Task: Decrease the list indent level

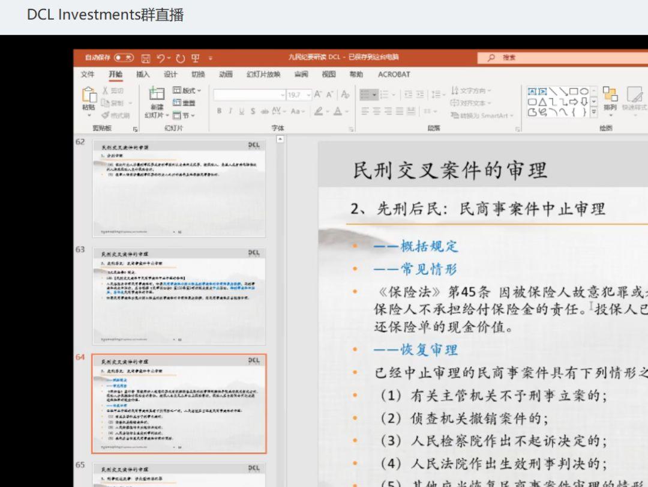Action: click(x=409, y=95)
